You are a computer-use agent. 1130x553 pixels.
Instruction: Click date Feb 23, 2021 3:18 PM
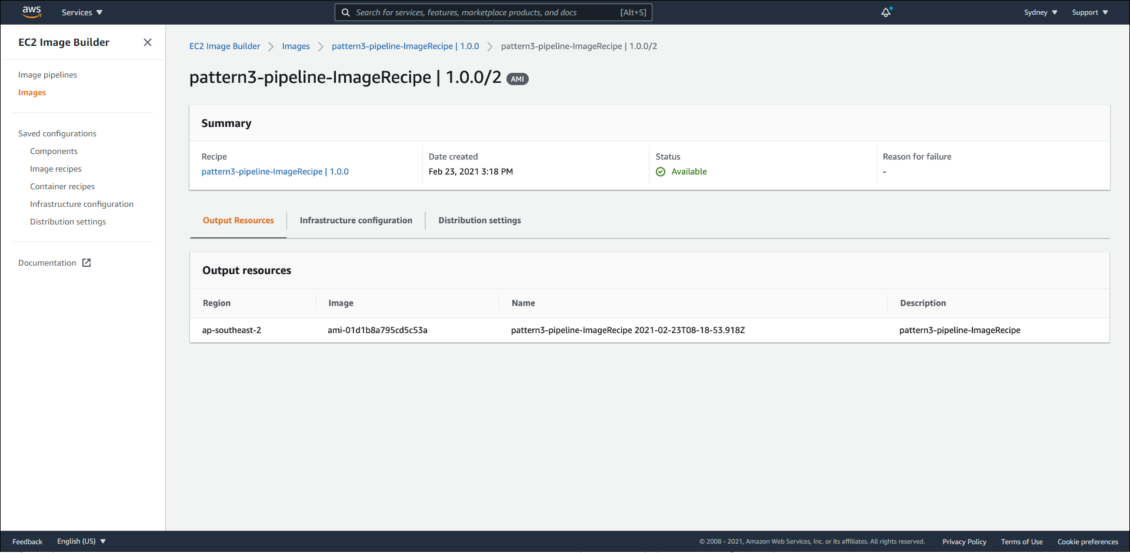(471, 172)
